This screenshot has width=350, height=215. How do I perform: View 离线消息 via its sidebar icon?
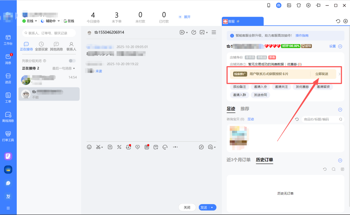pyautogui.click(x=8, y=116)
